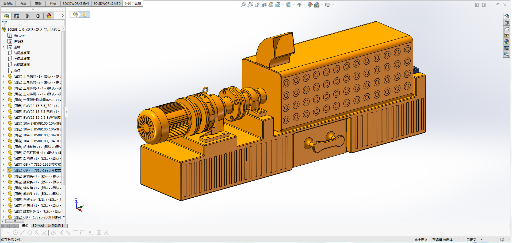The width and height of the screenshot is (512, 243).
Task: Open Hide/Show Items dropdown arrow
Action: (x=304, y=5)
